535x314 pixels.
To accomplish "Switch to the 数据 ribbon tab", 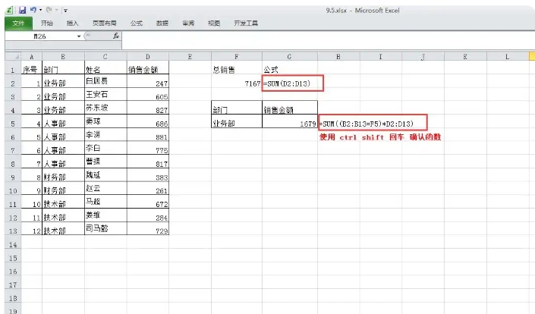I will click(162, 24).
